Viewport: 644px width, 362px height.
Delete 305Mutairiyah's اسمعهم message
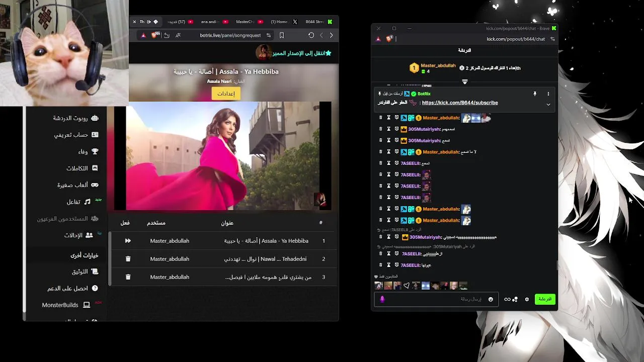click(381, 129)
